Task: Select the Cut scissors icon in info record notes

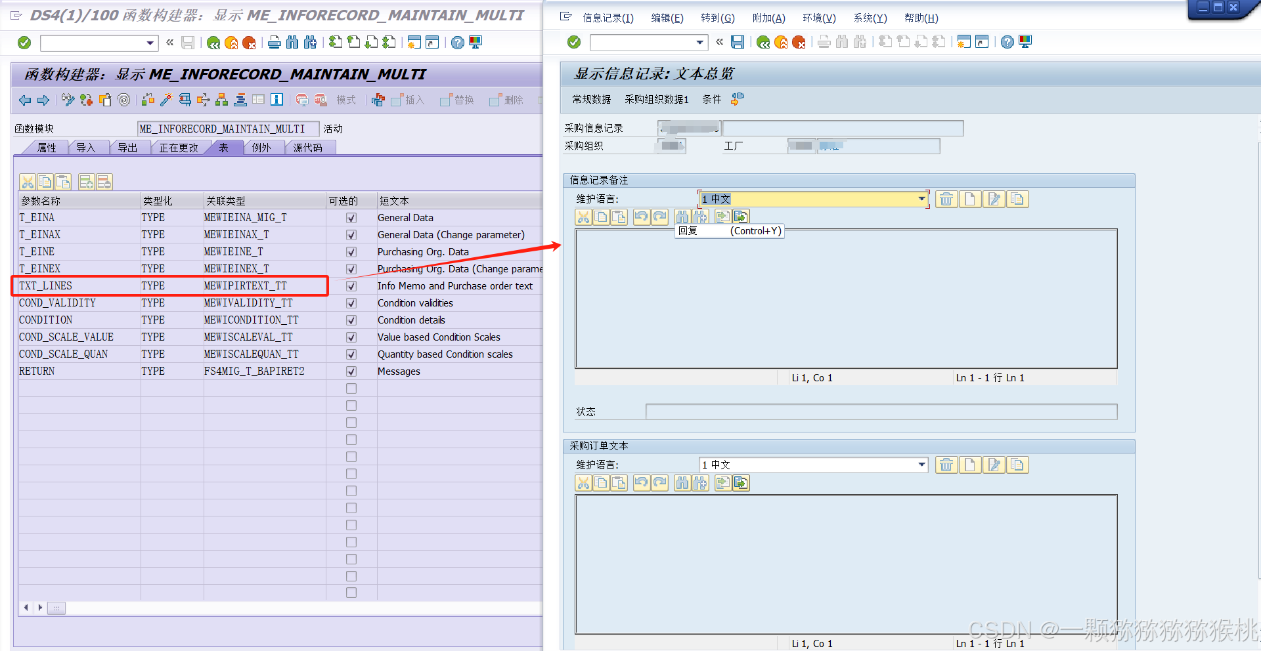Action: [583, 217]
